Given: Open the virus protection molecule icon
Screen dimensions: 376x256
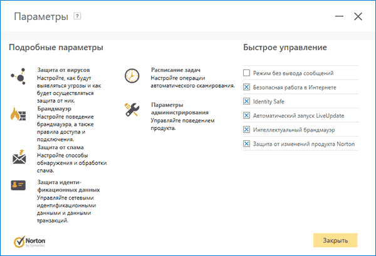Looking at the screenshot, I should click(18, 76).
